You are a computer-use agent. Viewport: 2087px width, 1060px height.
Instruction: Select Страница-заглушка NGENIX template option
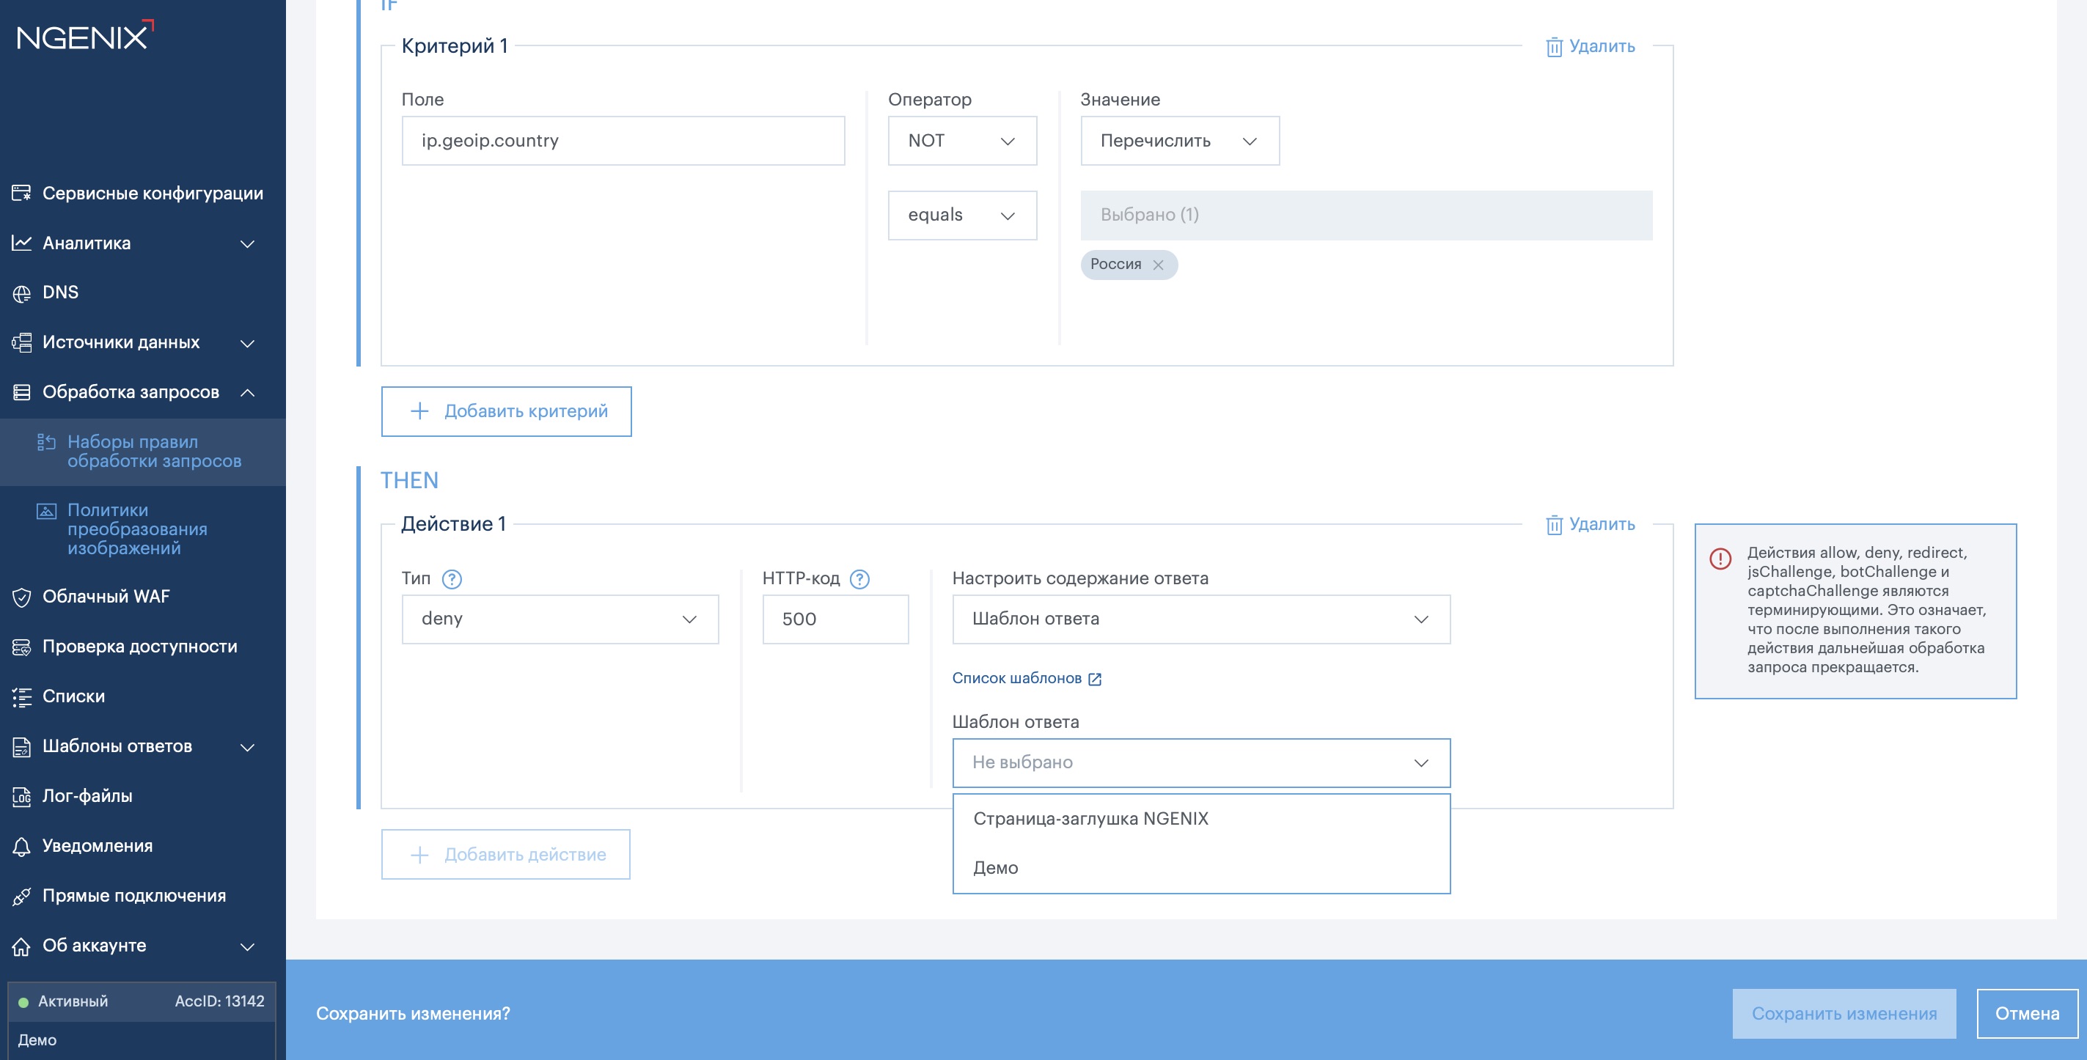coord(1090,819)
